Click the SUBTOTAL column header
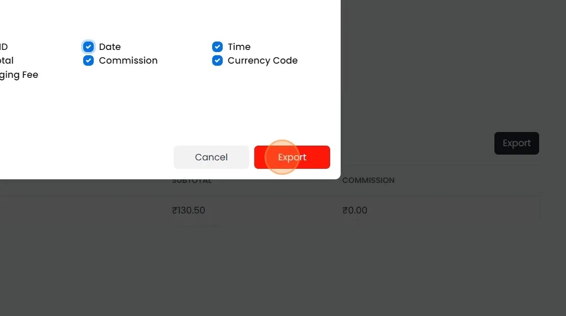Viewport: 566px width, 316px height. pyautogui.click(x=192, y=181)
